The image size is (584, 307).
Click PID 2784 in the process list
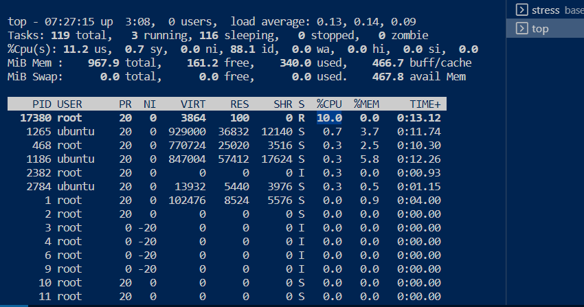tap(38, 187)
